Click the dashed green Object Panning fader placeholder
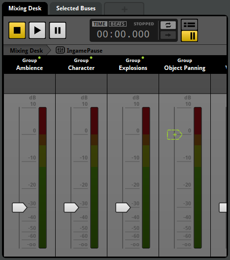230x260 pixels. tap(175, 134)
